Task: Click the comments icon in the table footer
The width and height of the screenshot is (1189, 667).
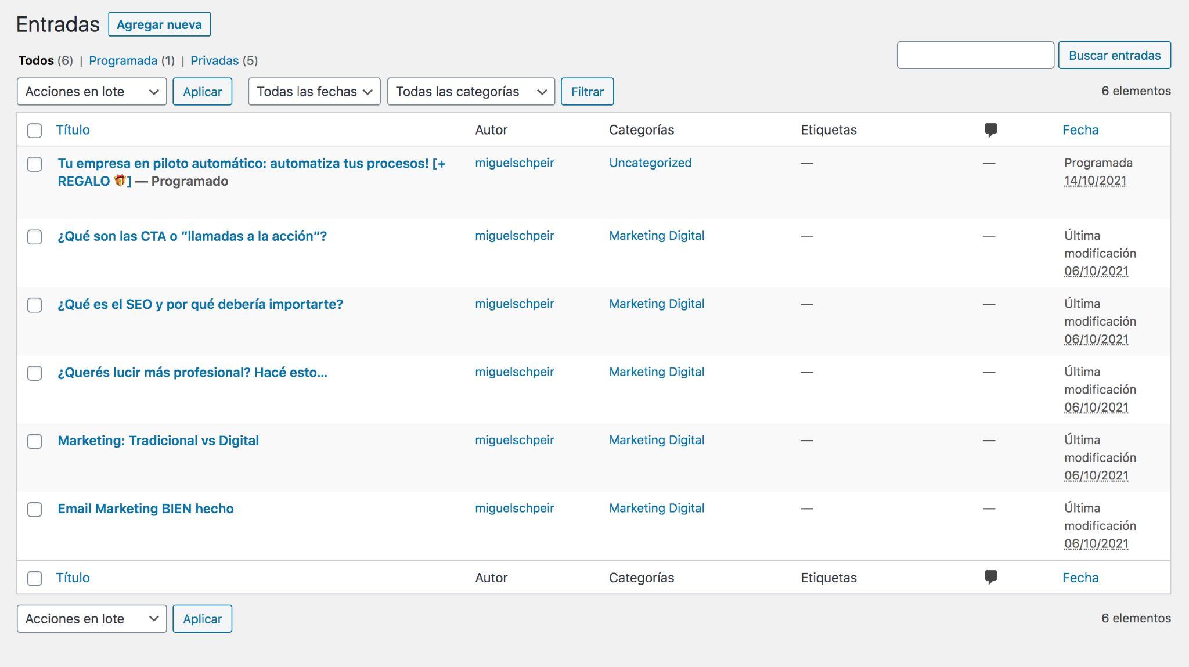Action: pyautogui.click(x=990, y=578)
